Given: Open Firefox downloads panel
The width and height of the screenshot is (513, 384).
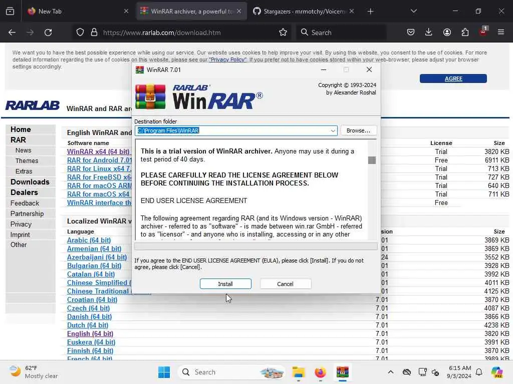Looking at the screenshot, I should pos(429,32).
